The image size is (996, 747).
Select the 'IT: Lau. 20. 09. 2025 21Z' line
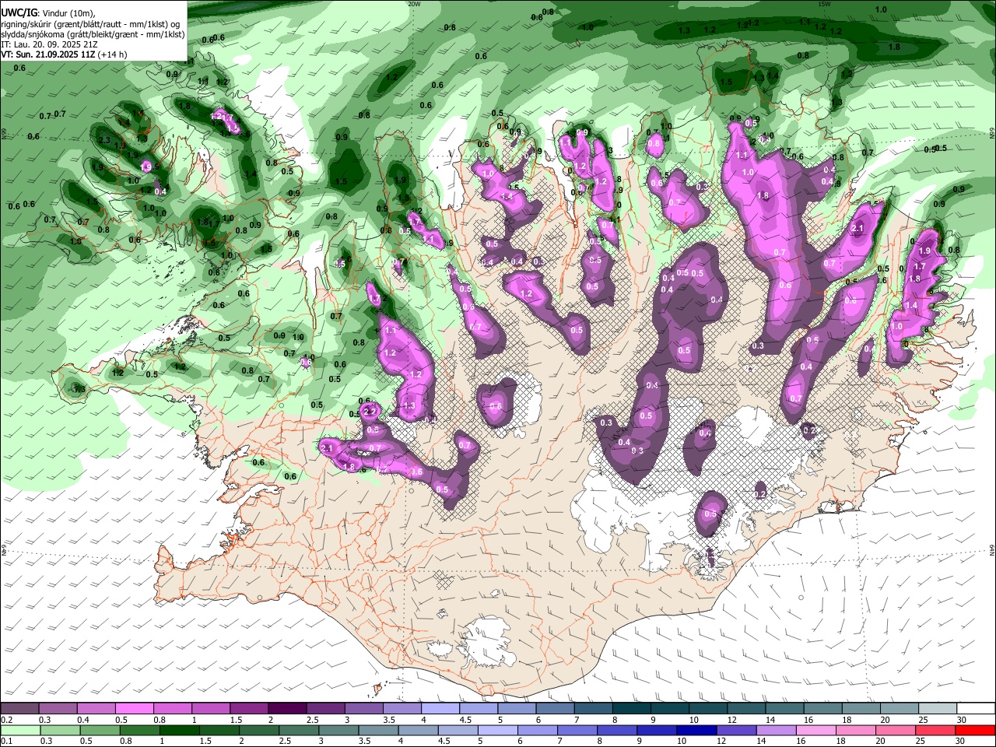(x=48, y=45)
